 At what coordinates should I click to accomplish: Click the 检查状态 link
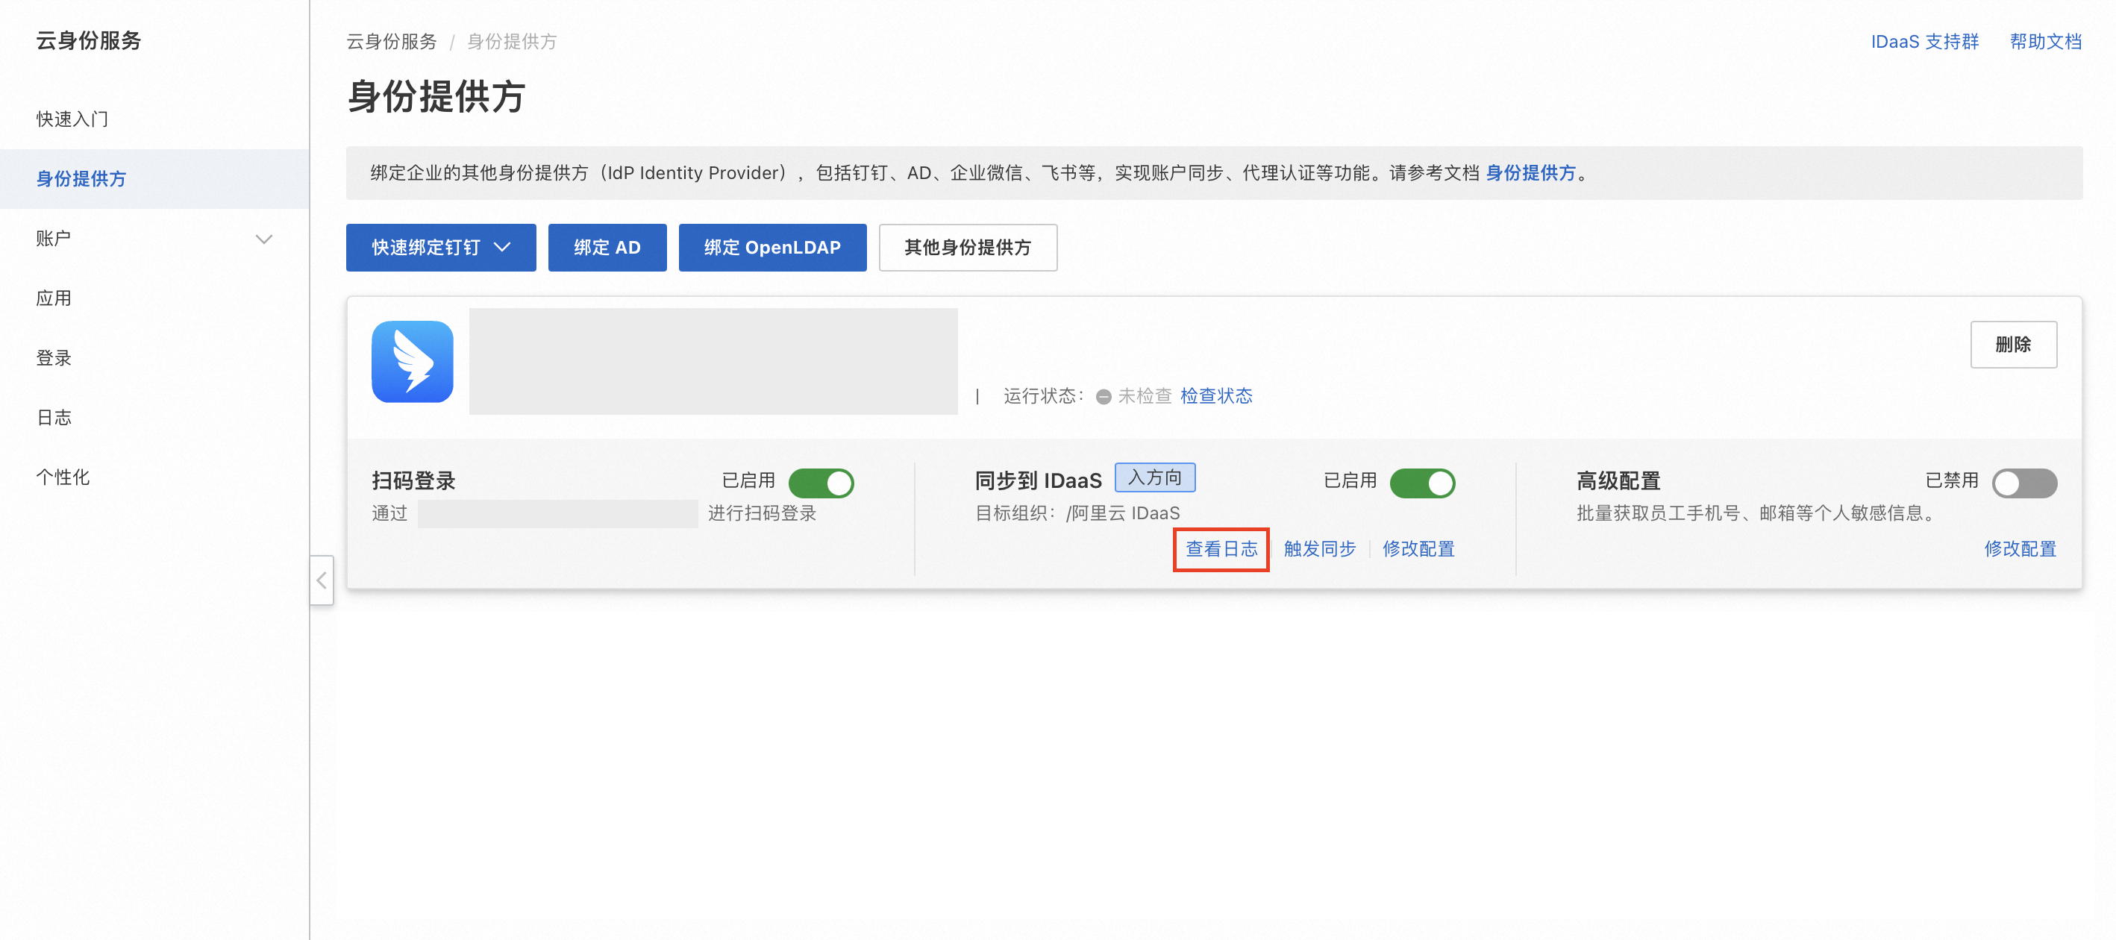(x=1215, y=396)
